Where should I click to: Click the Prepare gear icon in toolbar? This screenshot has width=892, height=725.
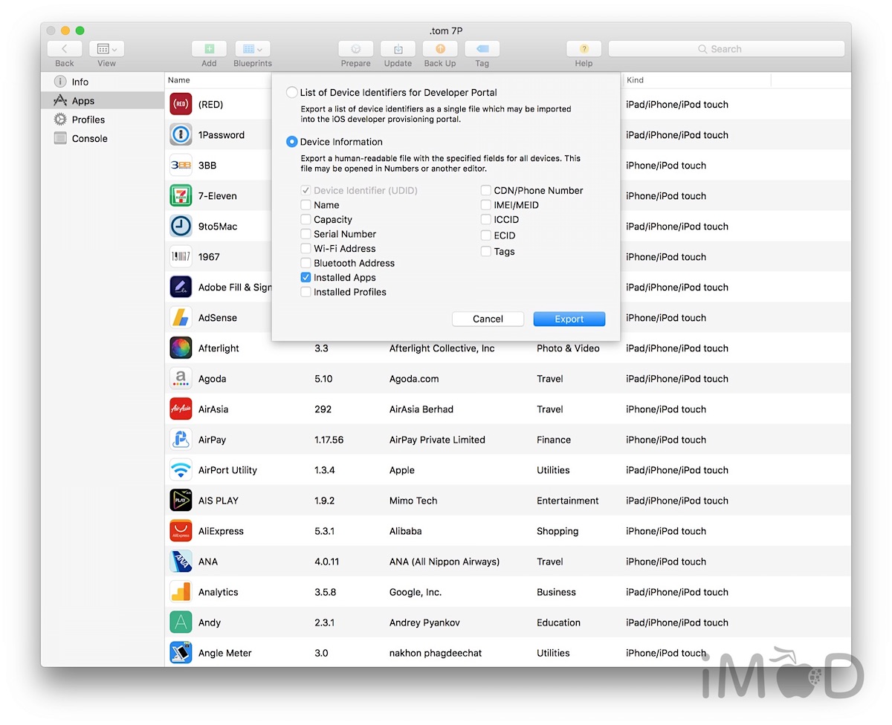[355, 49]
